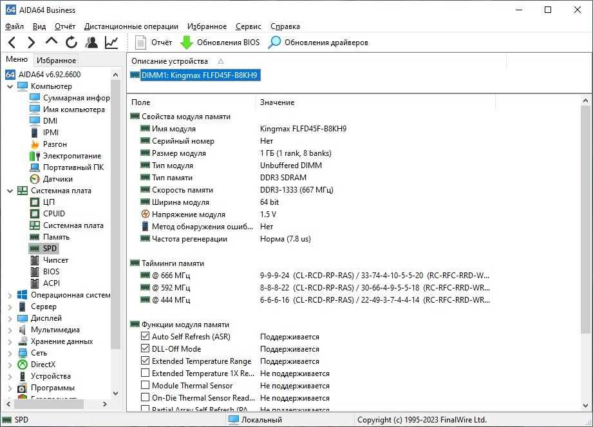The width and height of the screenshot is (593, 427).
Task: Open the Вид menu
Action: (x=39, y=26)
